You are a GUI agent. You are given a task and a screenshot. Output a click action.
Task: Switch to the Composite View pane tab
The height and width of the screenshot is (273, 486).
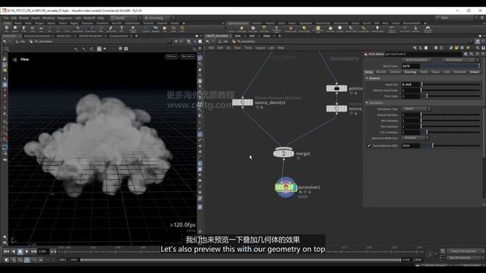118,36
